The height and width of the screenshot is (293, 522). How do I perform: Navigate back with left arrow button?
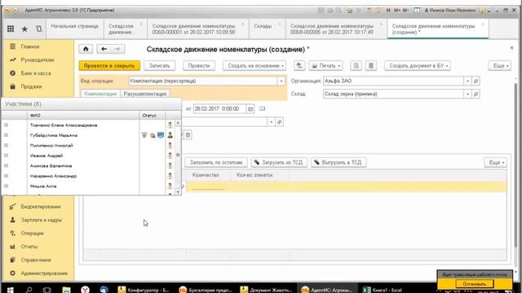click(x=104, y=49)
